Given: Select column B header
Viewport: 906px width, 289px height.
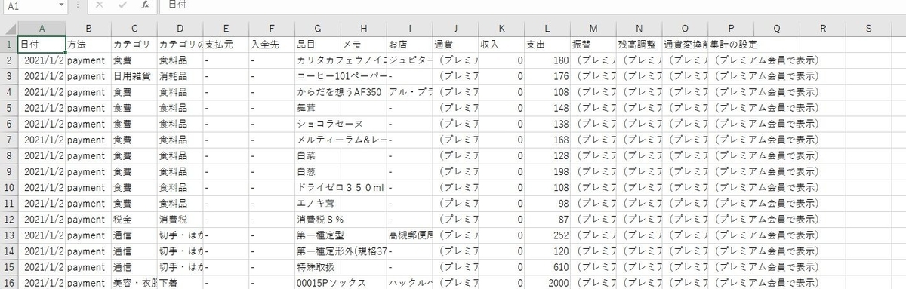Looking at the screenshot, I should tap(88, 29).
